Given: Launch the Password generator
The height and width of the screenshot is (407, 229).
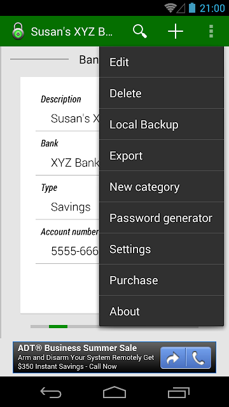Looking at the screenshot, I should [162, 217].
